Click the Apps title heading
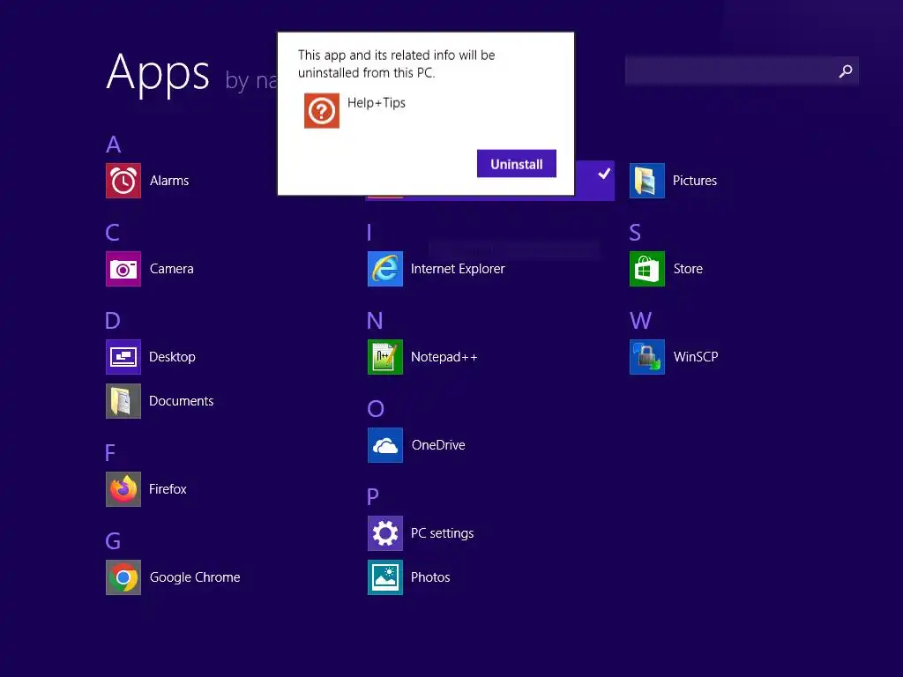This screenshot has height=677, width=903. point(158,72)
